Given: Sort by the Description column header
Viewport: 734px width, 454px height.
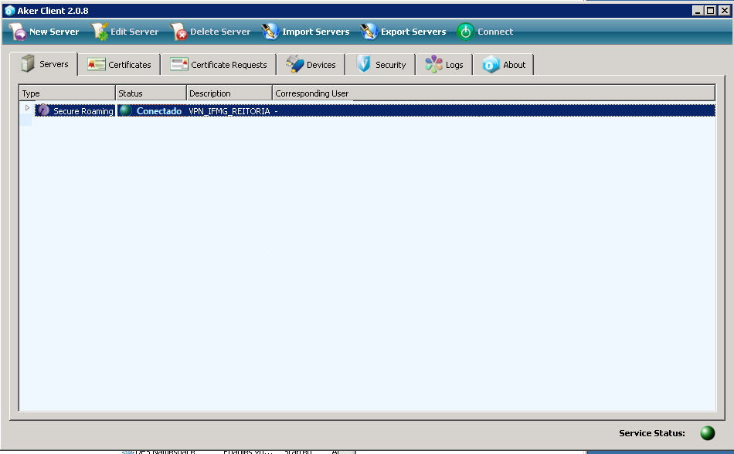Looking at the screenshot, I should [x=229, y=93].
